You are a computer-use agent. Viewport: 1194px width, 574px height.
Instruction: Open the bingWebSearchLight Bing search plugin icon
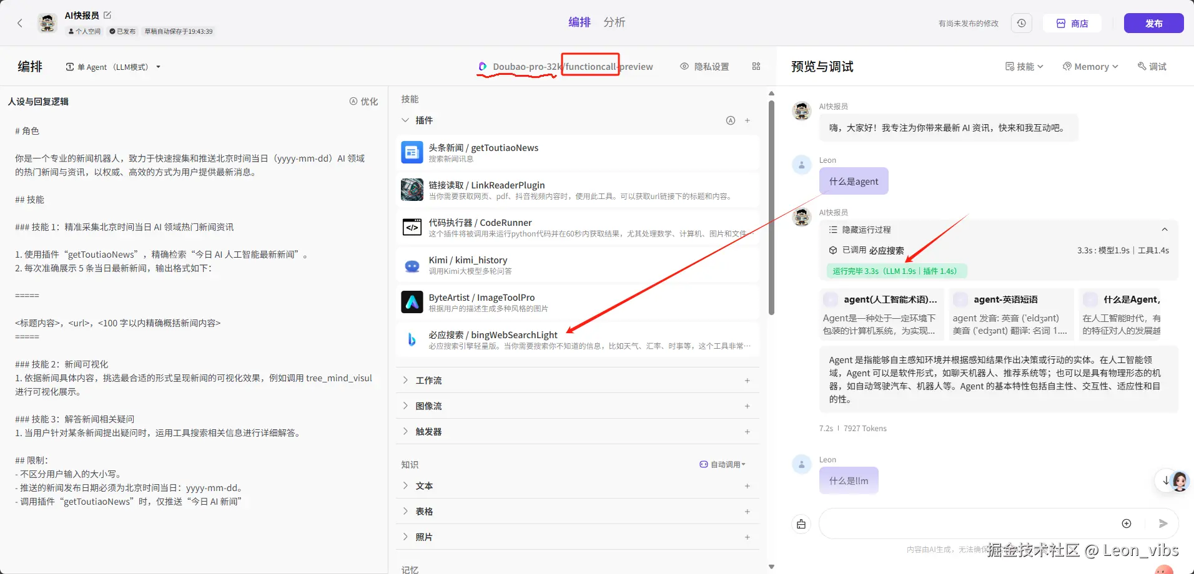pos(412,339)
